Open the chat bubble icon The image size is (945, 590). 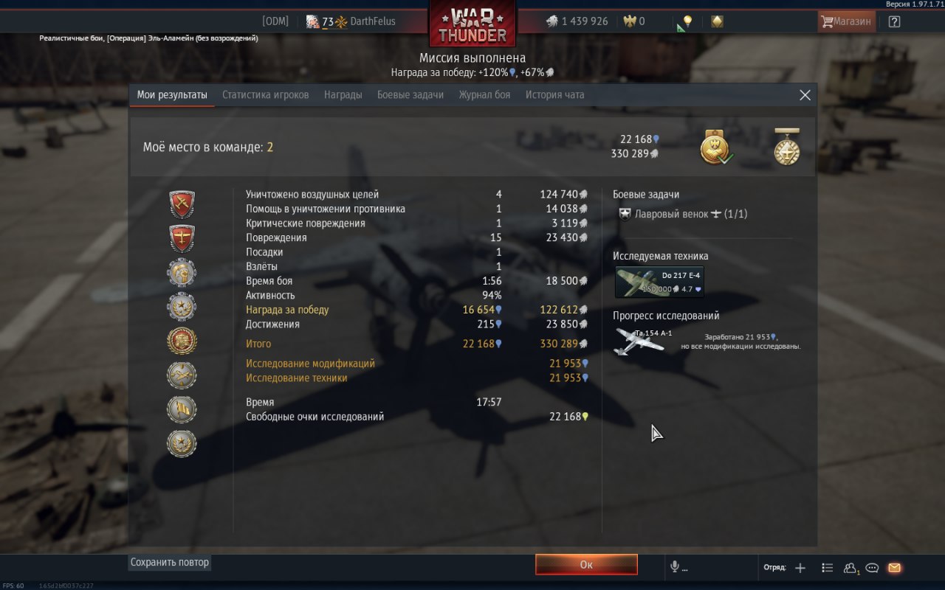pos(872,568)
